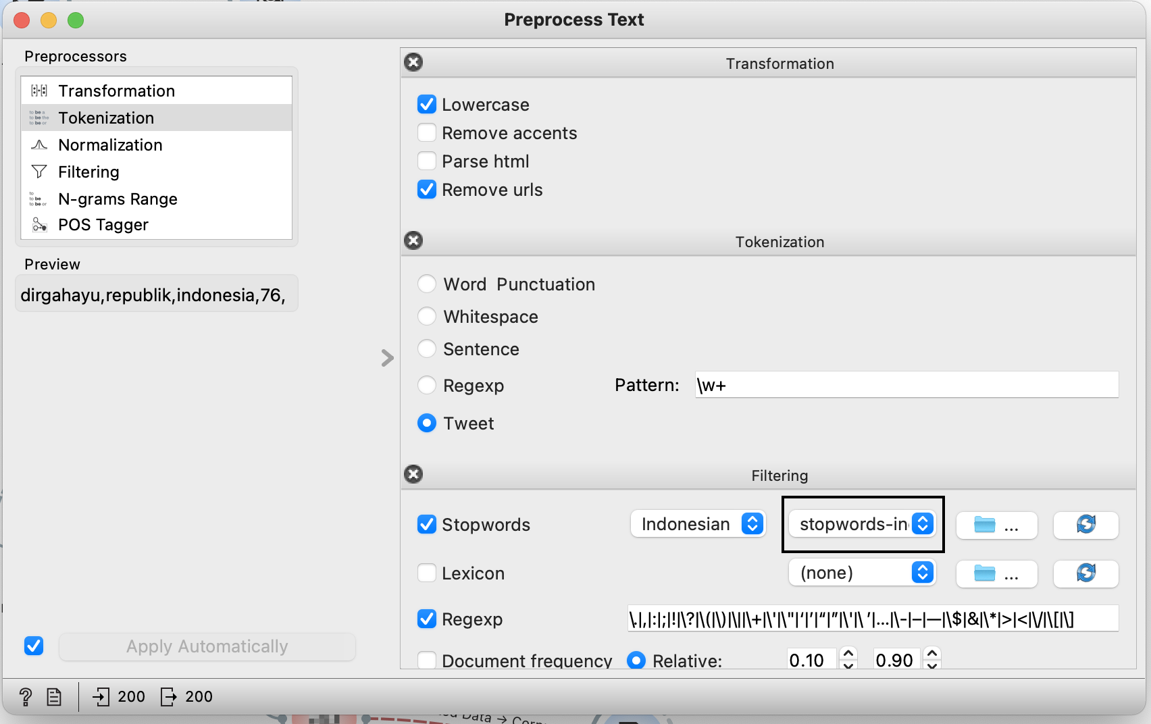Select Whitespace tokenizer
The width and height of the screenshot is (1151, 724).
point(427,316)
